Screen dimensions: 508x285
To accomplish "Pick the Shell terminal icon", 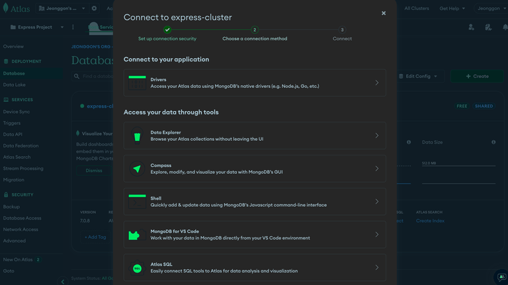I will 137,202.
